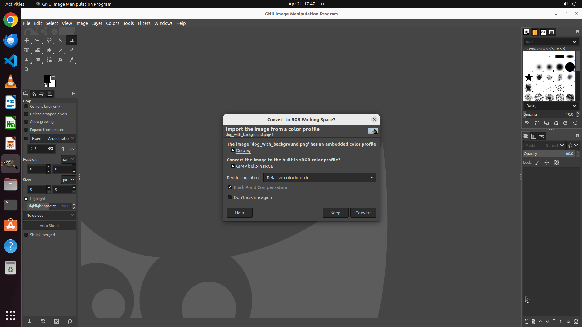The width and height of the screenshot is (582, 327).
Task: Swap foreground and background colors
Action: [x=54, y=77]
